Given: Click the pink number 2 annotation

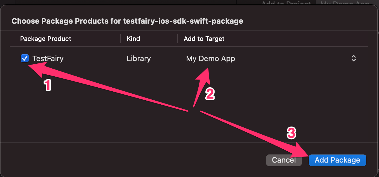Looking at the screenshot, I should [210, 94].
